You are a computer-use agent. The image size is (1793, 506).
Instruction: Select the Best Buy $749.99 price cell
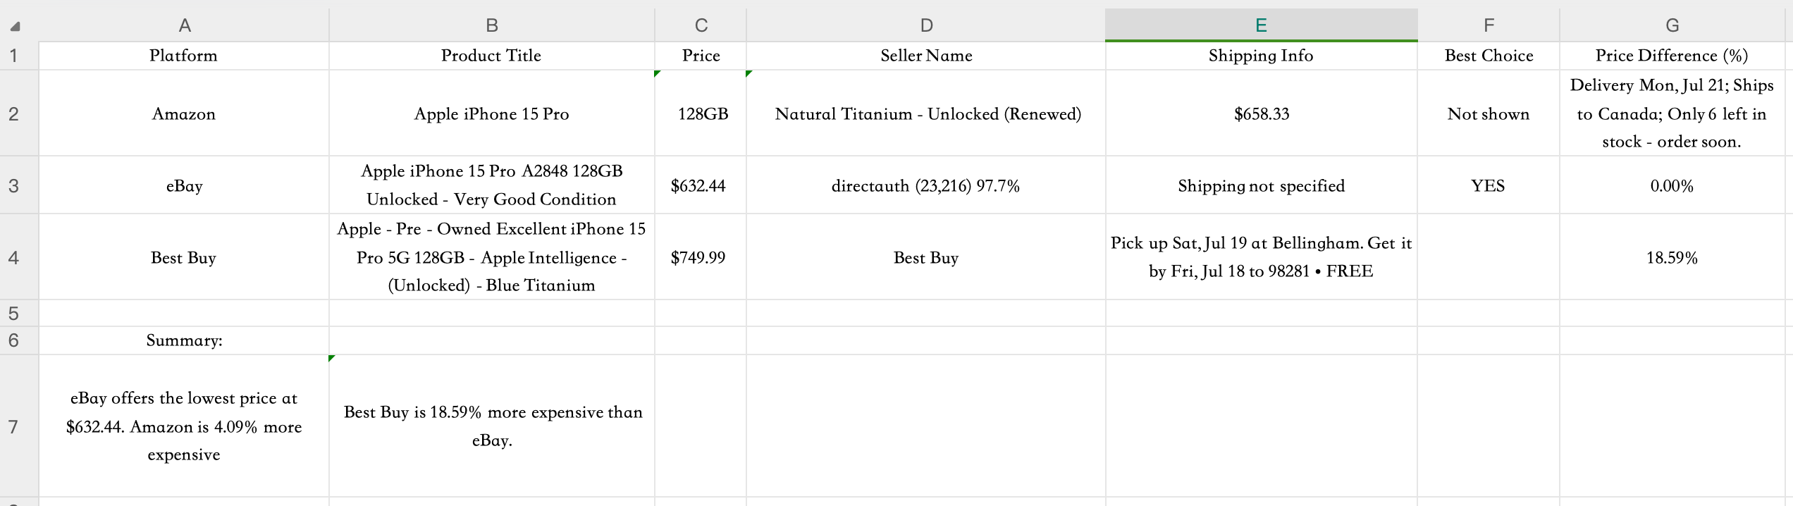point(701,257)
